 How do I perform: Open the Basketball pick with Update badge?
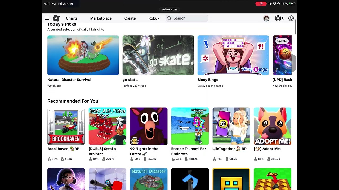(282, 55)
